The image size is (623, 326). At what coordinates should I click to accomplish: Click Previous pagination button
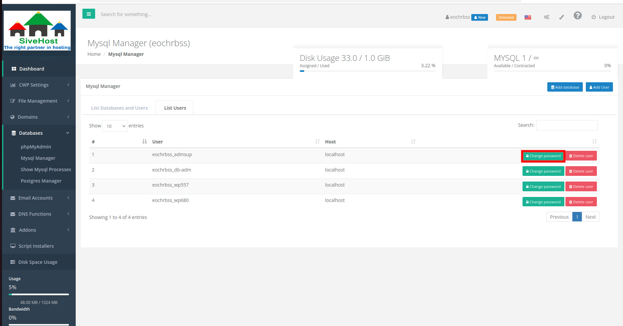point(559,217)
